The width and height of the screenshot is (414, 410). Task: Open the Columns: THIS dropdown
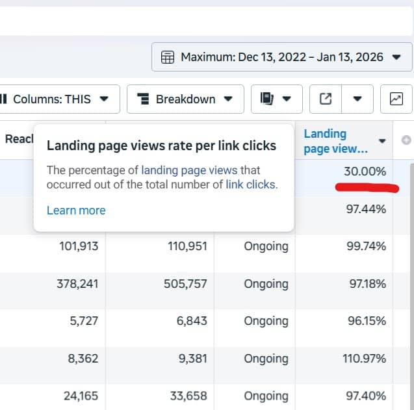[55, 99]
